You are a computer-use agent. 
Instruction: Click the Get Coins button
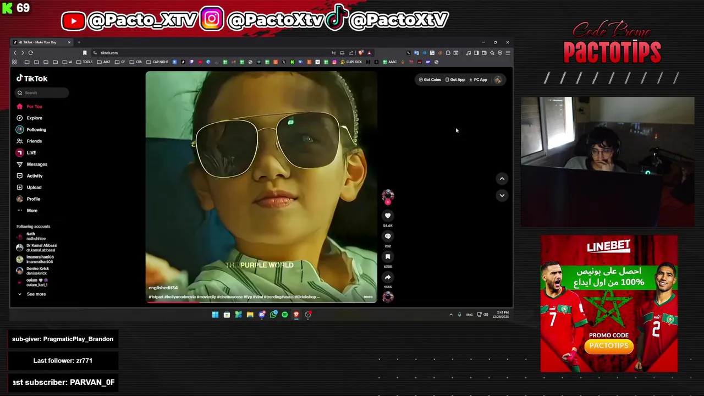coord(430,80)
